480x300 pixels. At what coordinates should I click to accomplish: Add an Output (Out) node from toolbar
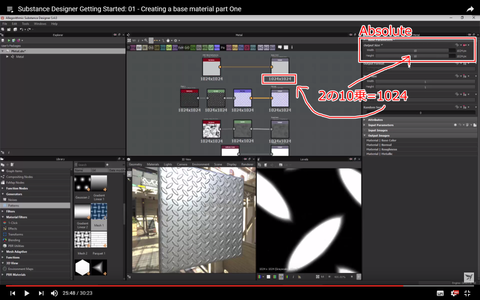coord(272,47)
